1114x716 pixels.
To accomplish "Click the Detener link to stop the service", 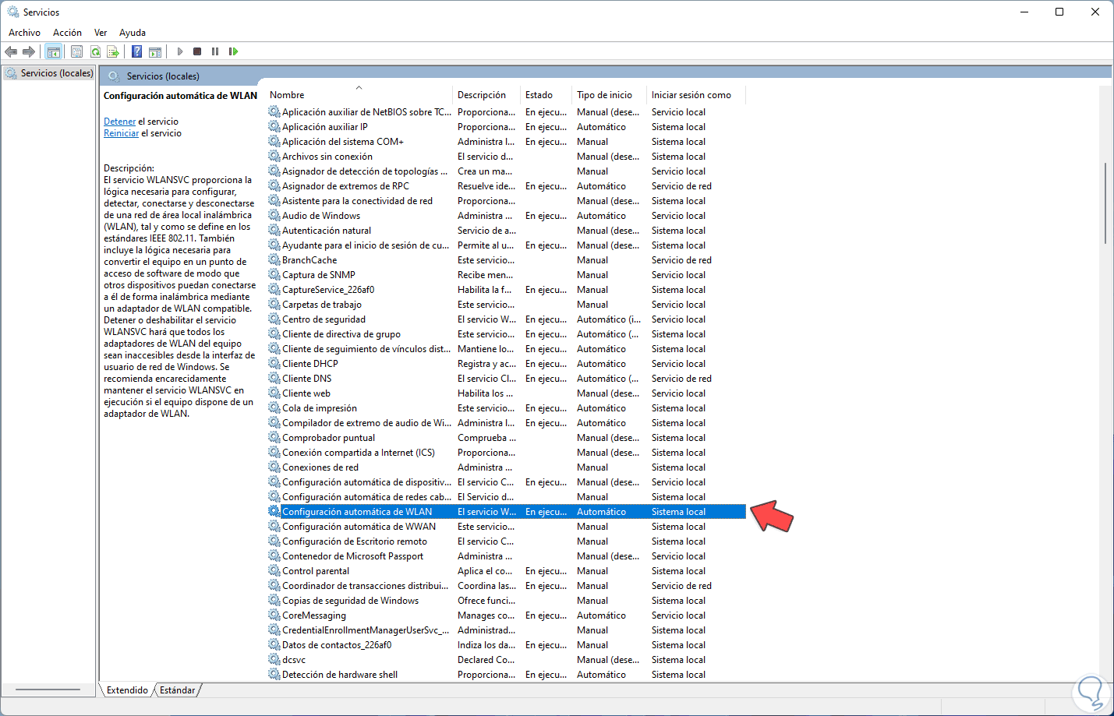I will point(120,122).
